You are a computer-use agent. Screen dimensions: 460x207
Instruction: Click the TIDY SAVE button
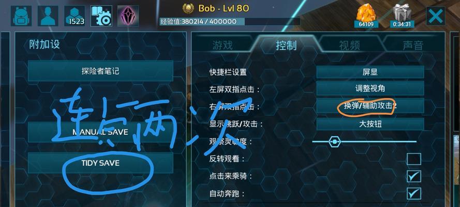[x=100, y=162]
